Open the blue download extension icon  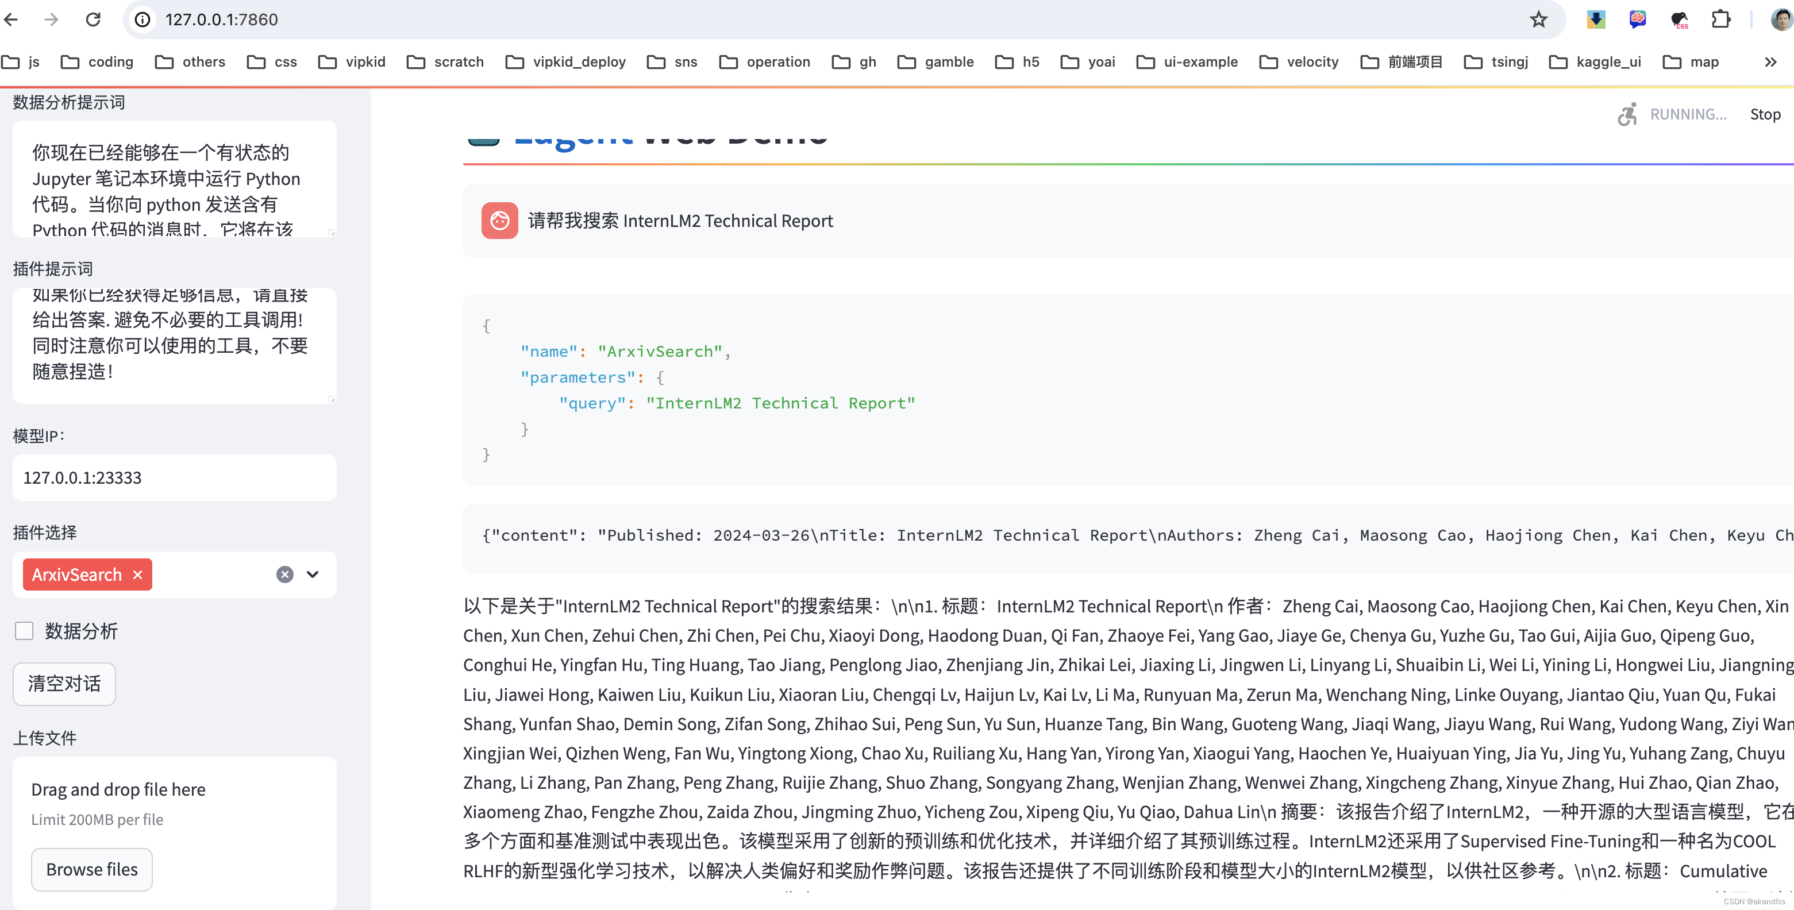(1596, 20)
